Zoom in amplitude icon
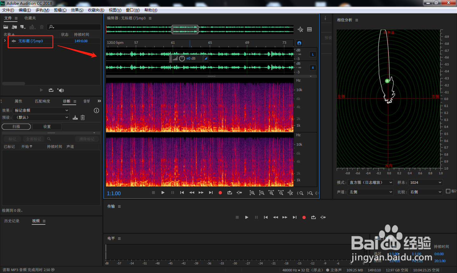457x273 pixels. point(252,193)
